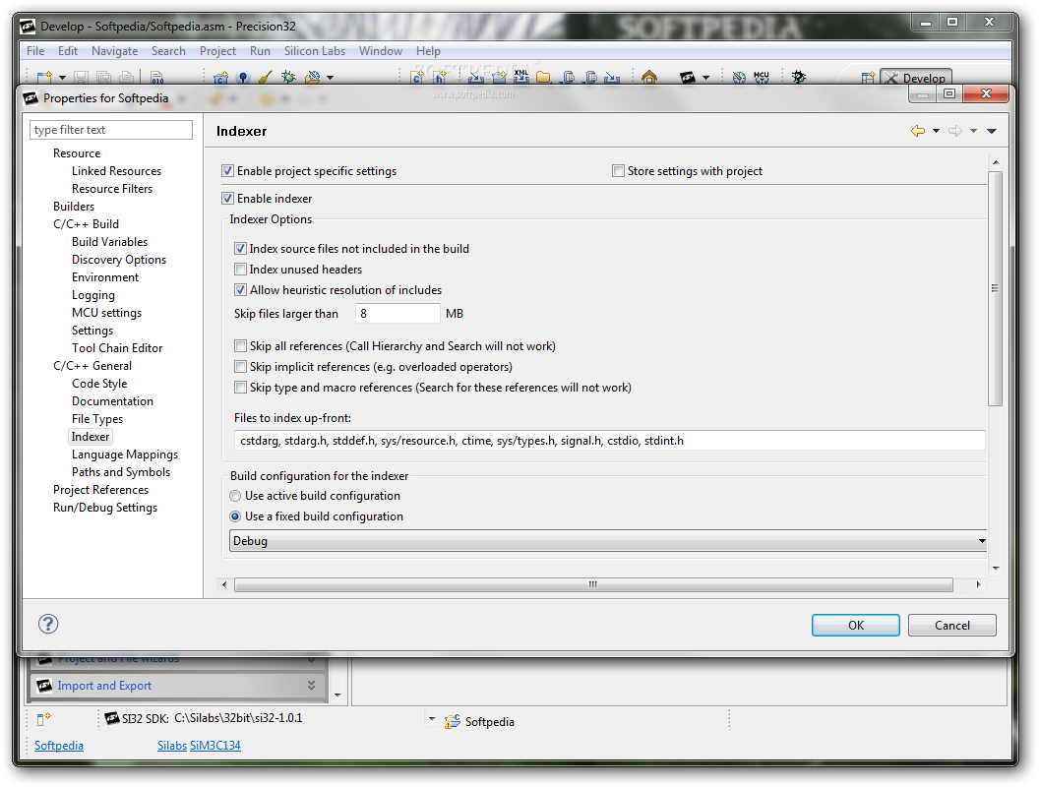Click the Import and Export panel icon
The image size is (1039, 787).
(x=44, y=686)
